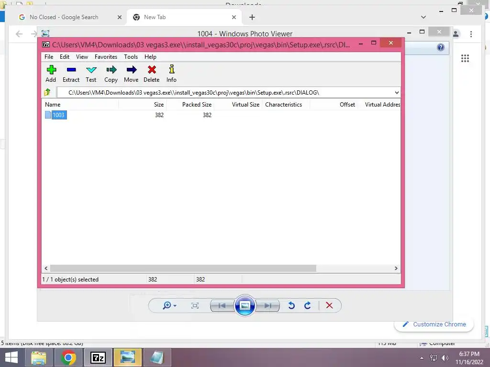The height and width of the screenshot is (367, 490).
Task: Rotate photo counterclockwise
Action: (x=291, y=305)
